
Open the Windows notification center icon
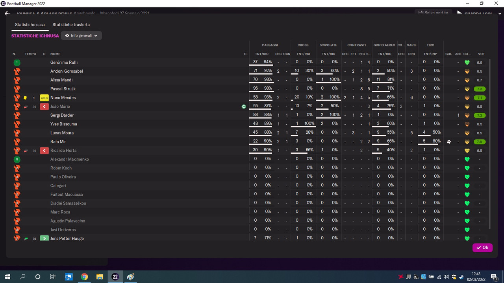pyautogui.click(x=494, y=277)
